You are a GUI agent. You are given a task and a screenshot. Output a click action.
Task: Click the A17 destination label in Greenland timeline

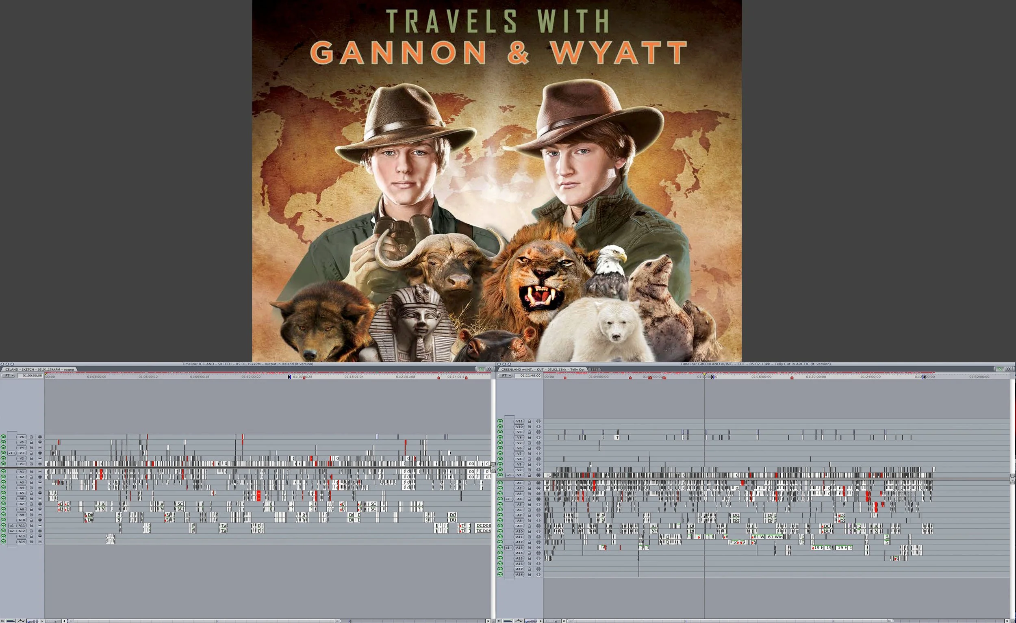[519, 569]
